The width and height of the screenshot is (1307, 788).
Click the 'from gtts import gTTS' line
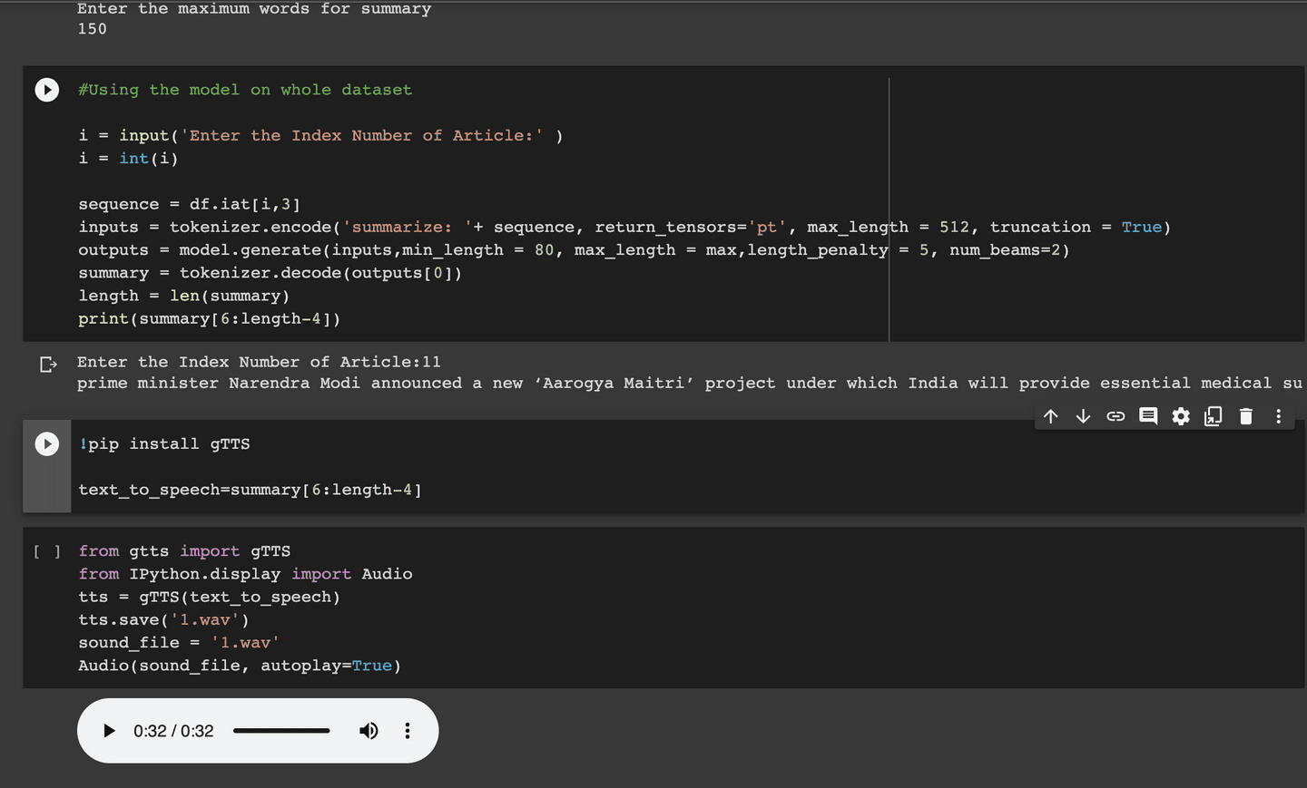[x=184, y=551]
